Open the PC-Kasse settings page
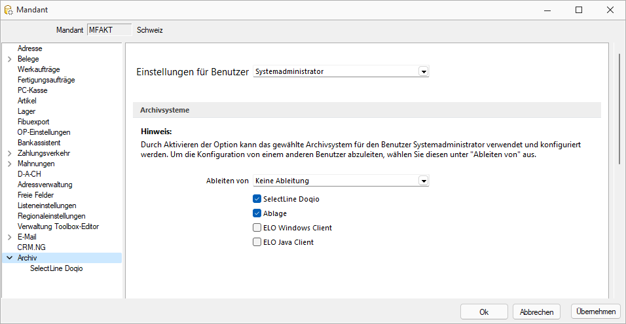 pos(32,90)
